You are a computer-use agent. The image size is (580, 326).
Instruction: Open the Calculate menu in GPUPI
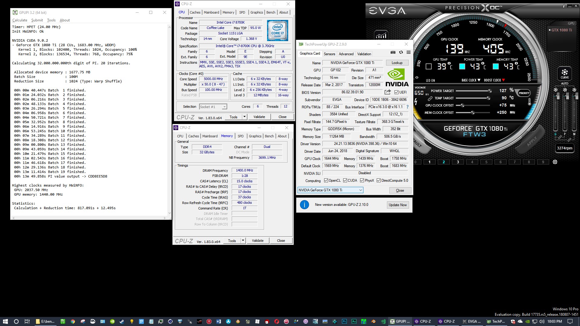point(20,20)
